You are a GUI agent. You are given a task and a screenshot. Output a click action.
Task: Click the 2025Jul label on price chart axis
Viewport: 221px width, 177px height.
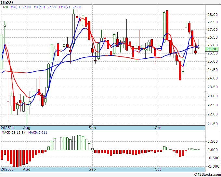(8, 128)
